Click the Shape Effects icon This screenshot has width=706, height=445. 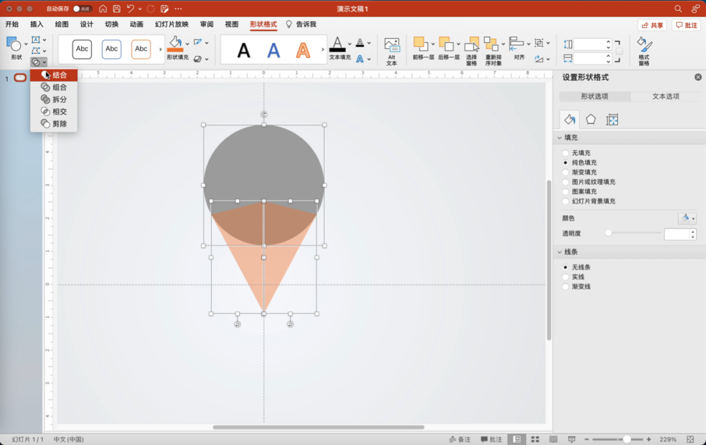(197, 59)
